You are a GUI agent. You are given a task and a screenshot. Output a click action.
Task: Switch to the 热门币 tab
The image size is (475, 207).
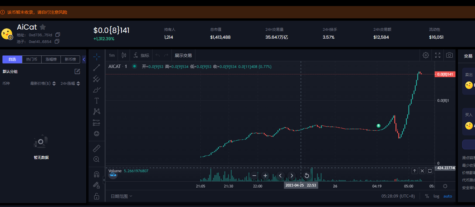(x=32, y=59)
